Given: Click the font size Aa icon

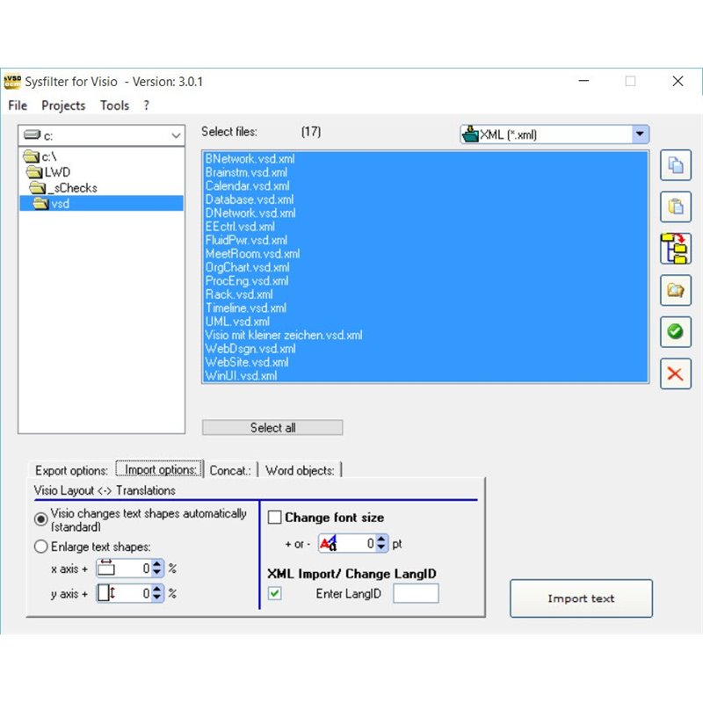Looking at the screenshot, I should coord(328,543).
